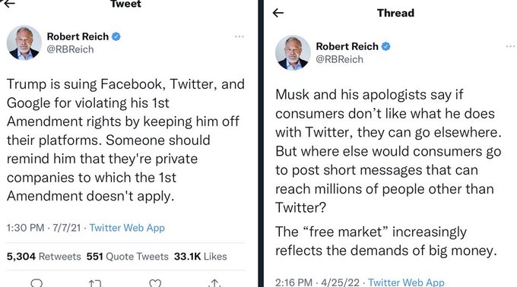This screenshot has height=287, width=517.
Task: Tap the share icon under left tweet
Action: pos(214,282)
